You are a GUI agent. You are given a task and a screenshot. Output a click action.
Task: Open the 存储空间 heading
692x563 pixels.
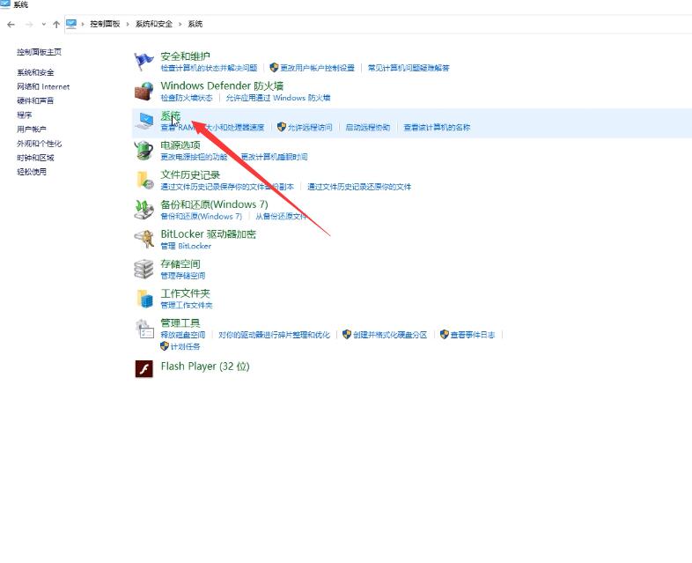click(180, 263)
